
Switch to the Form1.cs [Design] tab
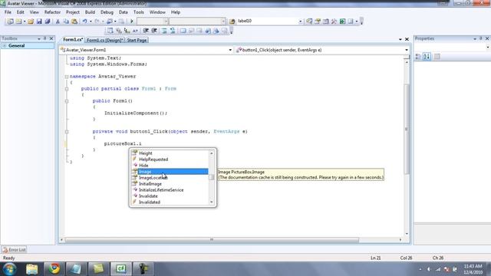pos(104,40)
